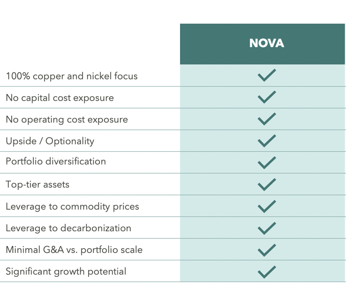
Task: Click the 'No operating cost exposure' label
Action: (67, 119)
